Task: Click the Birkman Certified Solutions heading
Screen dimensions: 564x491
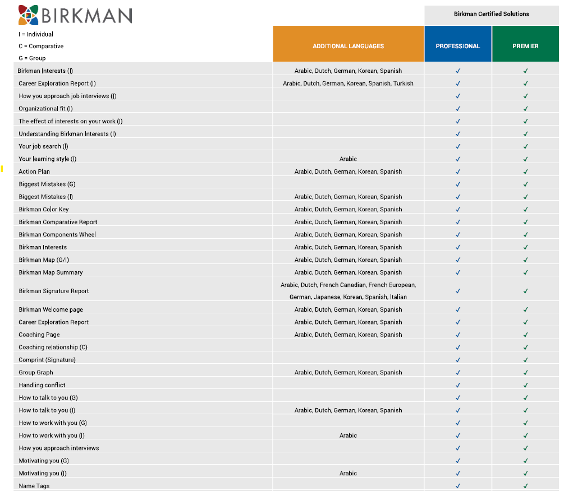Action: pos(492,14)
